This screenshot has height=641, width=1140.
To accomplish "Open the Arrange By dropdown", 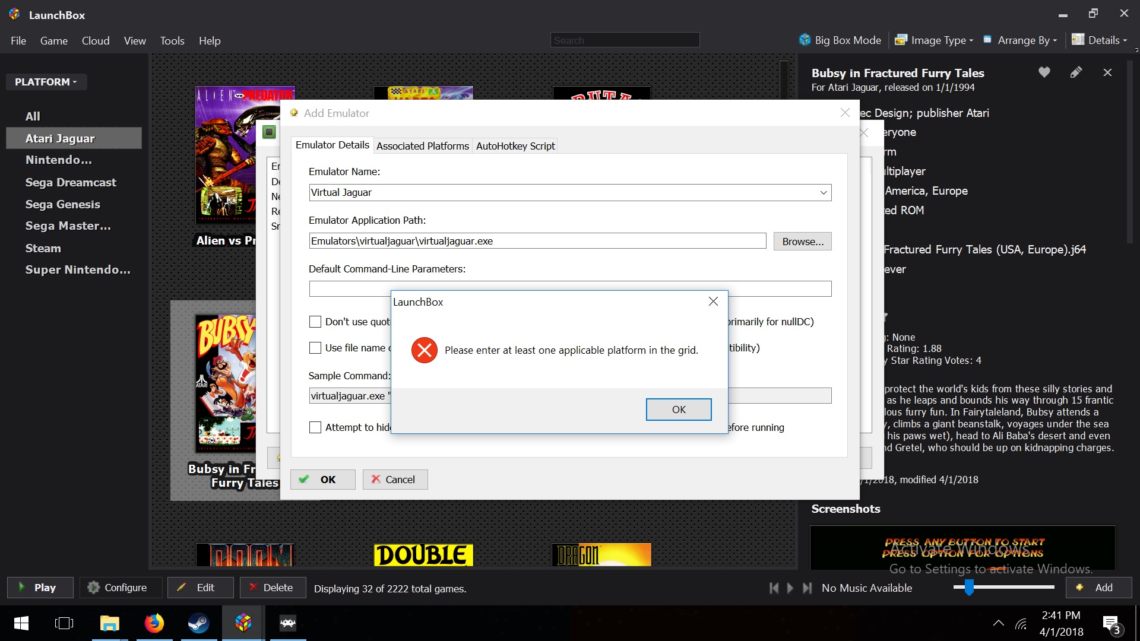I will (1021, 40).
